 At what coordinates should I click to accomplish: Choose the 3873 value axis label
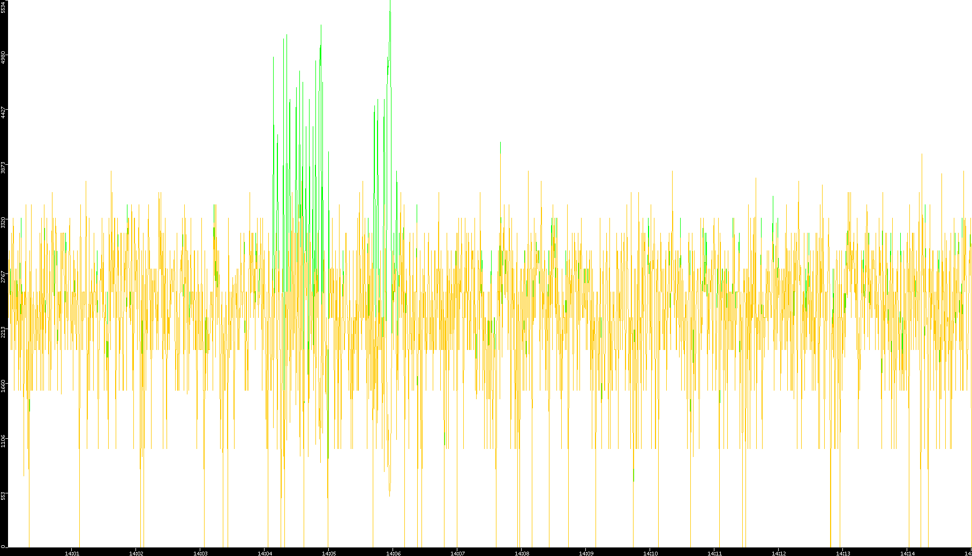pyautogui.click(x=3, y=167)
